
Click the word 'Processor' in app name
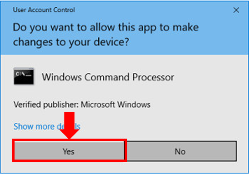[x=153, y=77]
